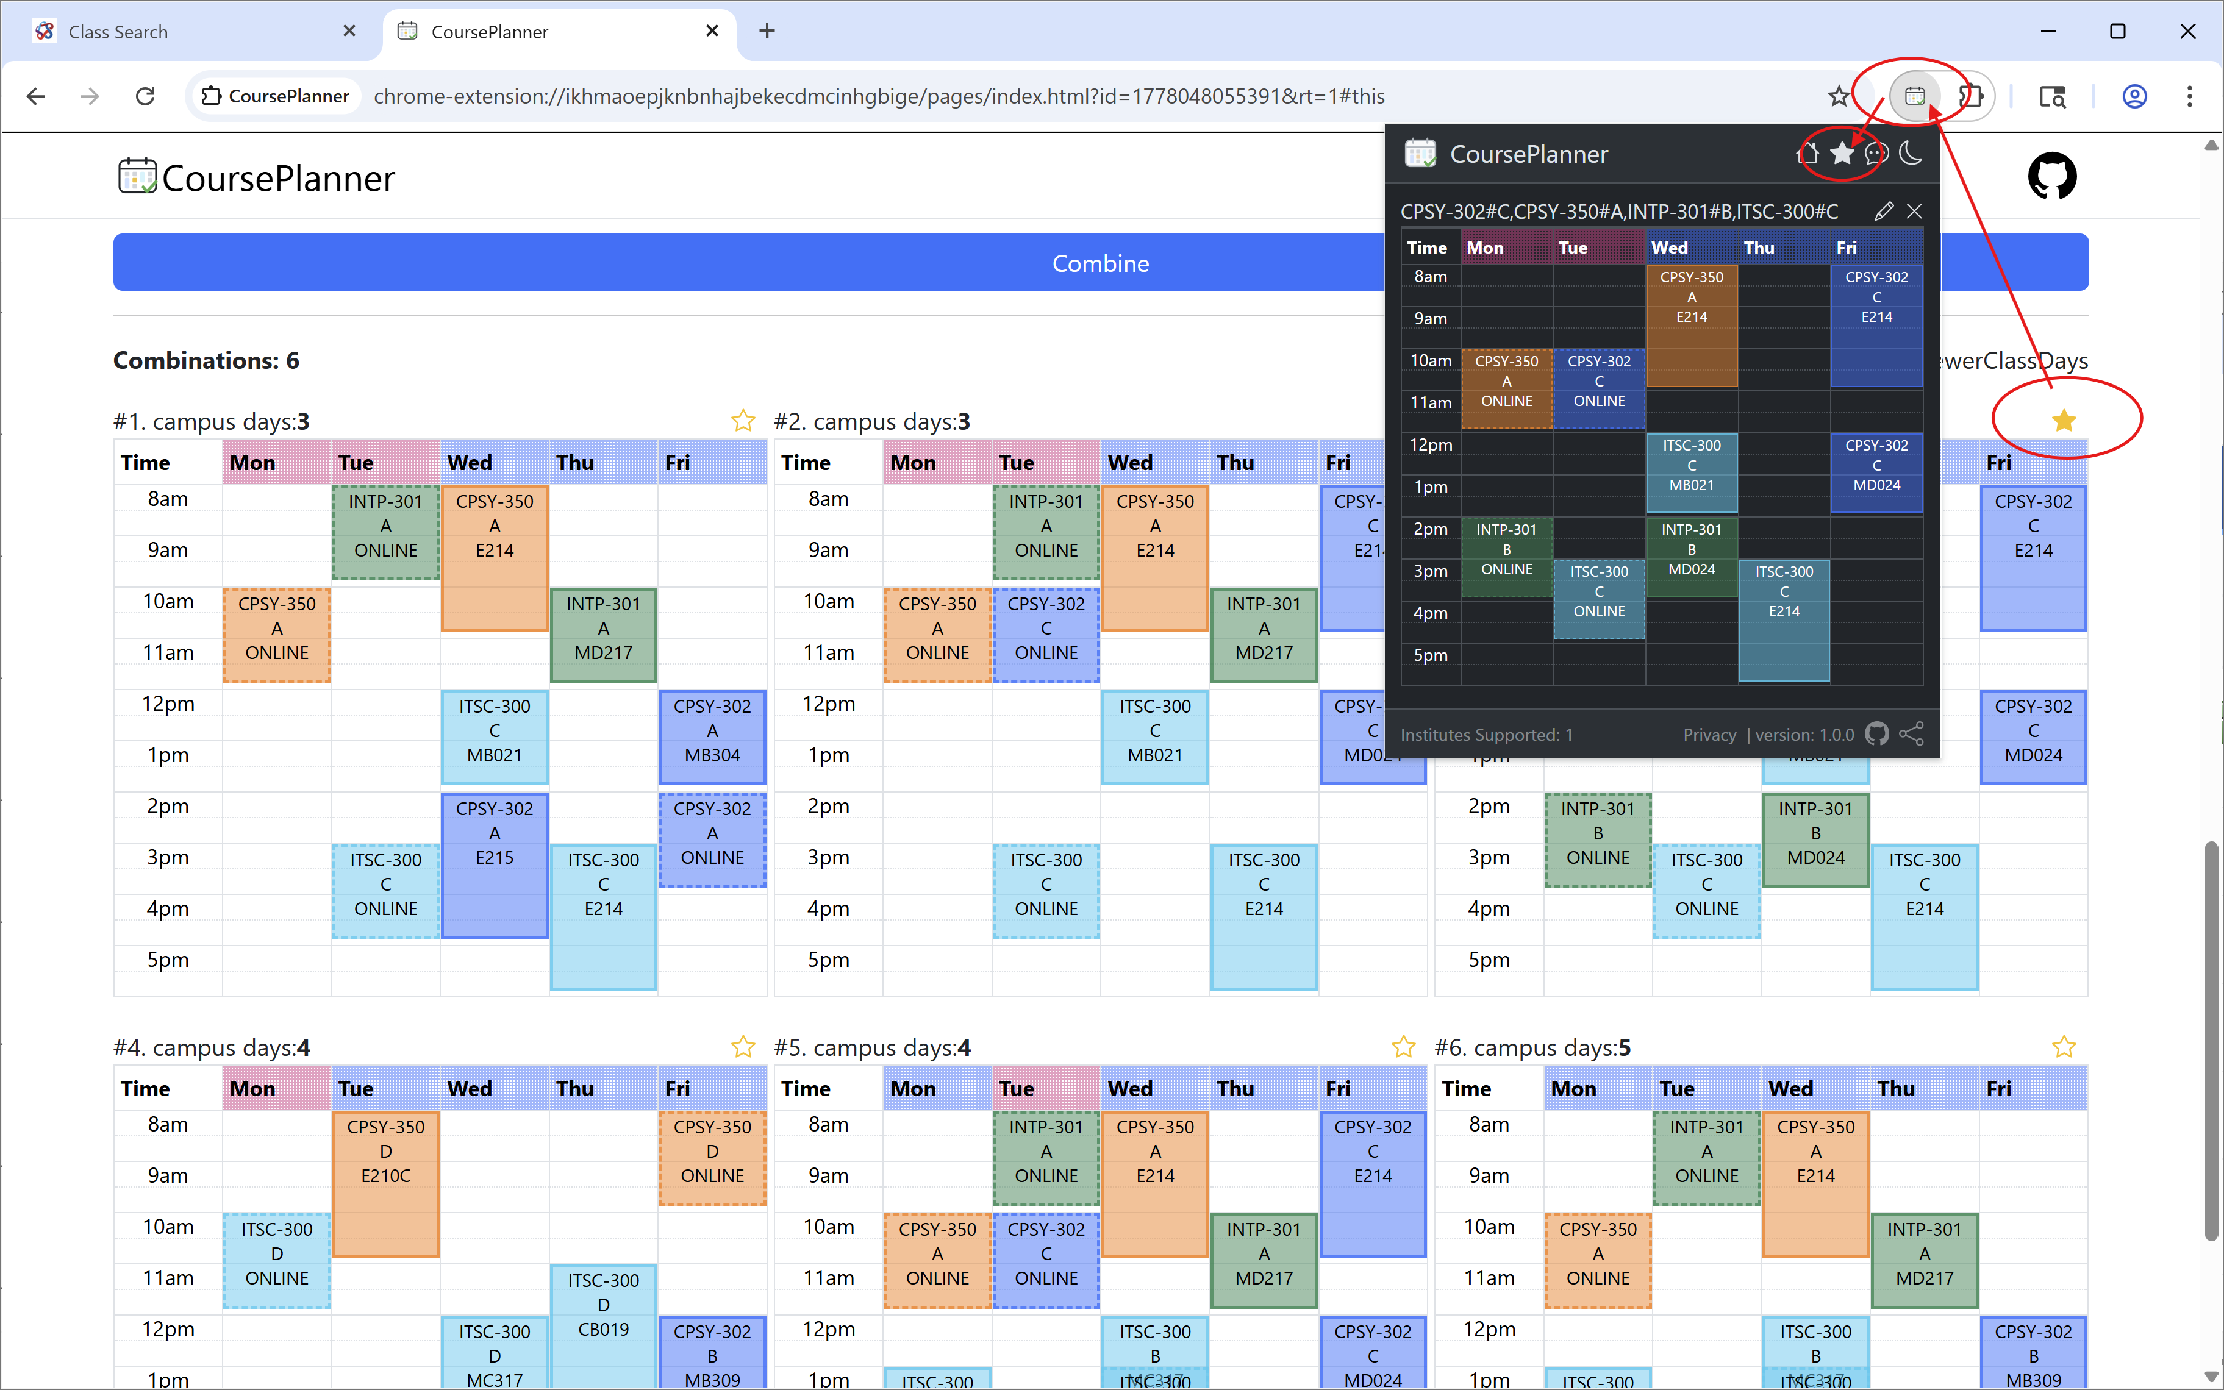Click the scrollbar down arrow

[2212, 1376]
